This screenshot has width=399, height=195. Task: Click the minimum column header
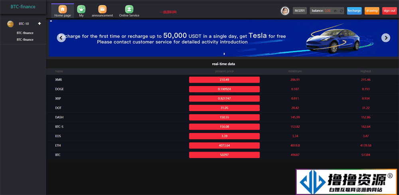[295, 71]
